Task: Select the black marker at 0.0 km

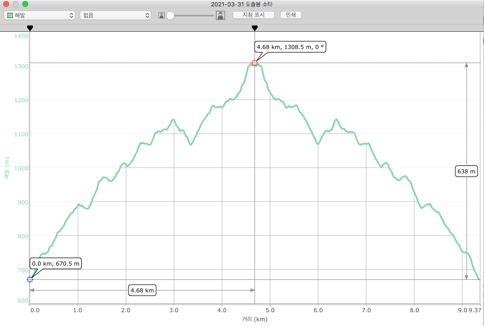Action: pos(30,28)
